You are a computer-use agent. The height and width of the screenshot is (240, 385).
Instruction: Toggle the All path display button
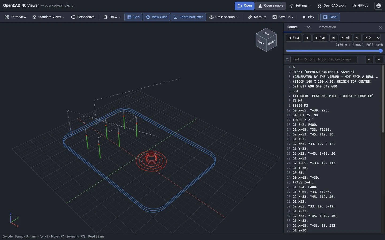coord(345,38)
